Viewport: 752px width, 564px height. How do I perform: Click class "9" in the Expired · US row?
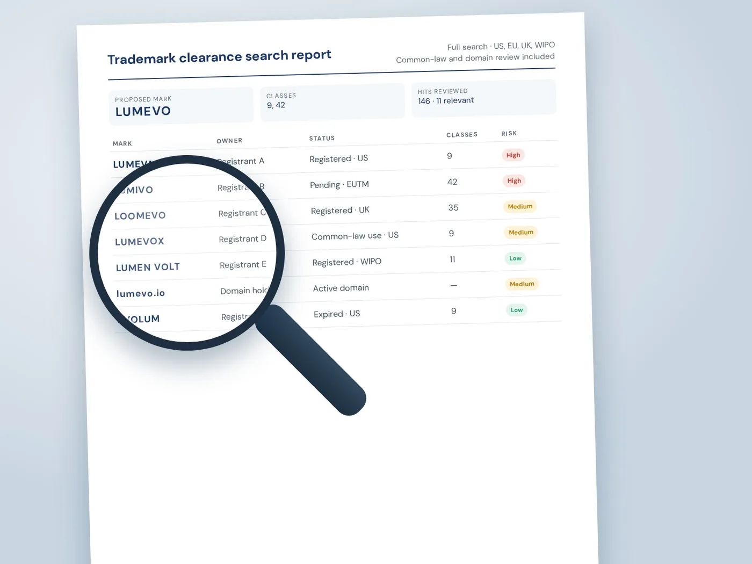(454, 311)
